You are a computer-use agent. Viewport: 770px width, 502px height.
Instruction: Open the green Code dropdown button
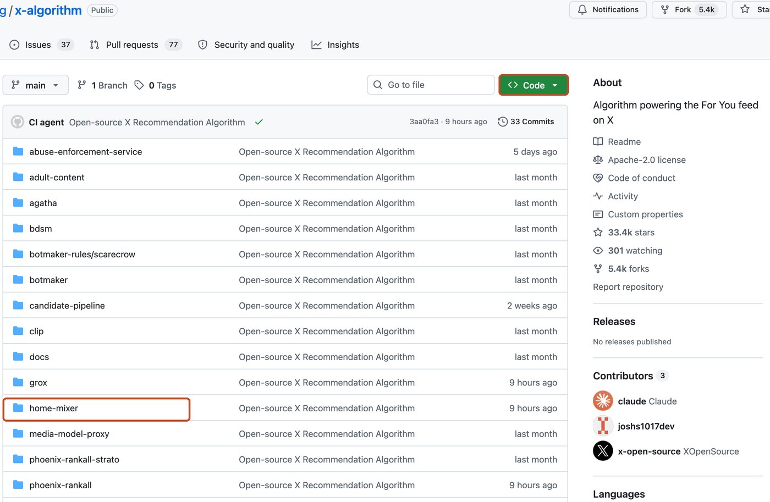click(x=533, y=85)
